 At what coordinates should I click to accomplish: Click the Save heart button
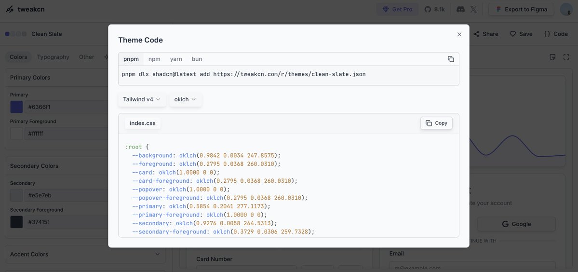521,34
